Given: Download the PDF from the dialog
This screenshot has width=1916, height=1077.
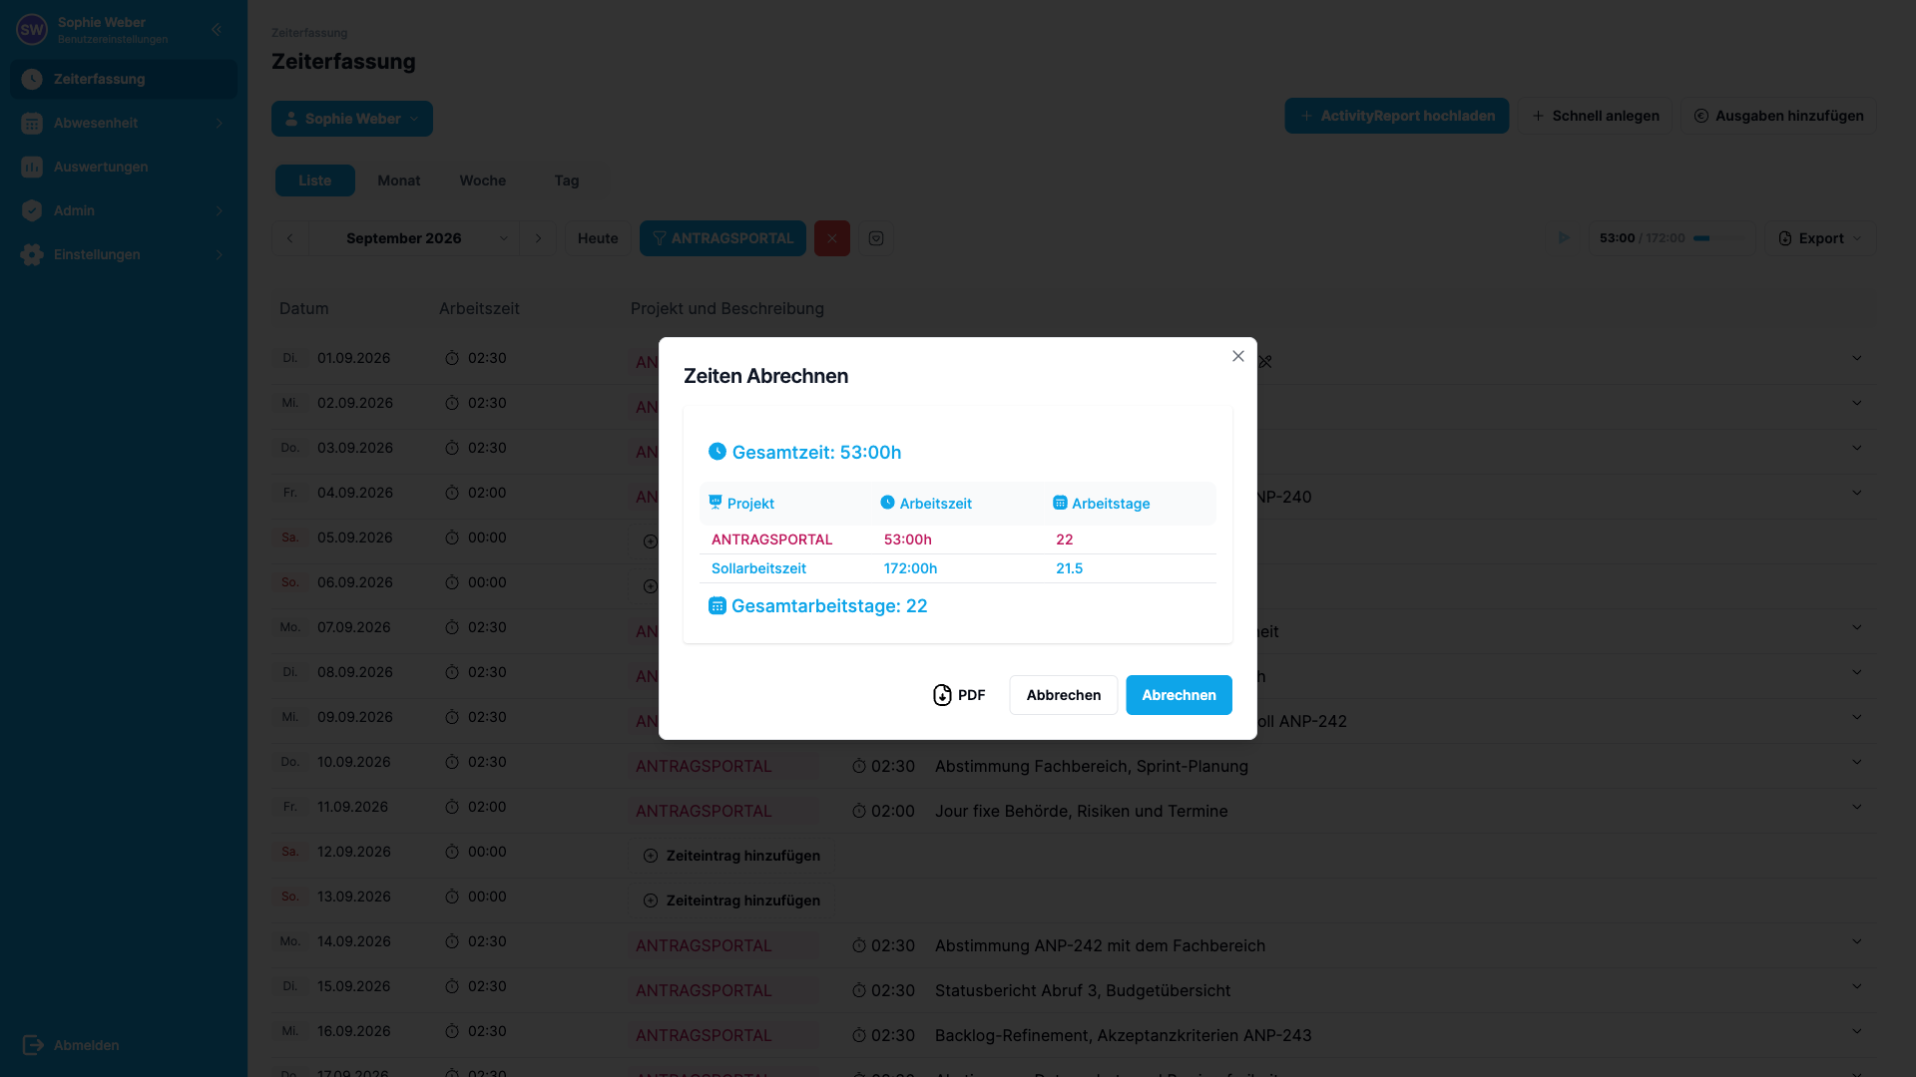Looking at the screenshot, I should [959, 695].
